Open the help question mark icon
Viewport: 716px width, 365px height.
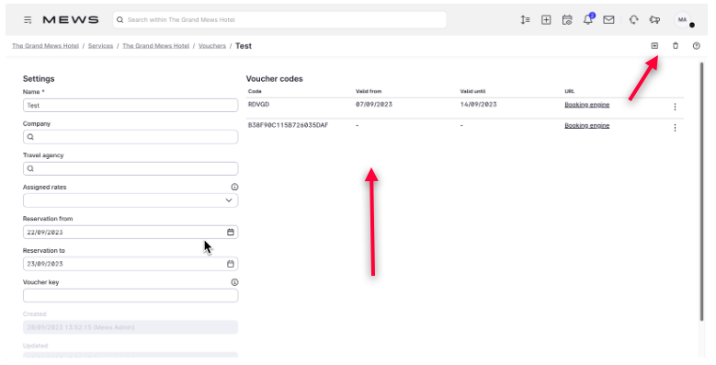pos(697,46)
